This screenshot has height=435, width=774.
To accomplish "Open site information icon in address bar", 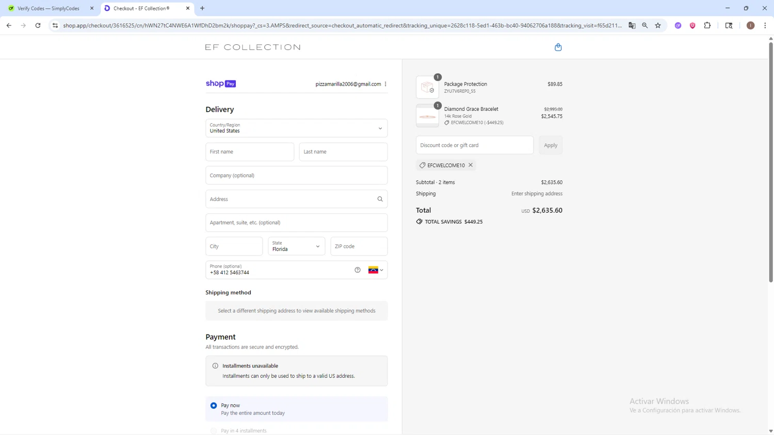I will click(x=55, y=25).
